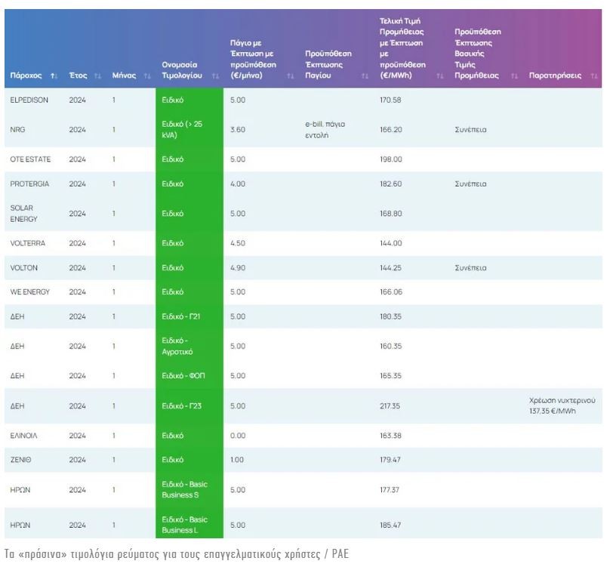Click the sort arrows beside Παρατηρήσεις
This screenshot has height=567, width=610.
pyautogui.click(x=593, y=76)
